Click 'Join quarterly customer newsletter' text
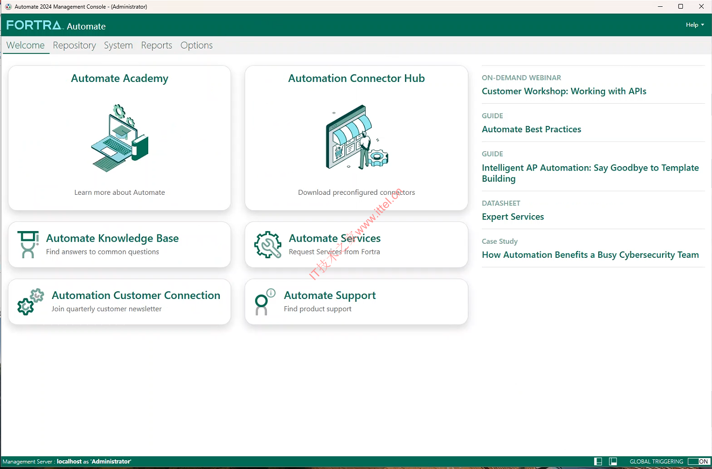The height and width of the screenshot is (469, 712). point(107,309)
